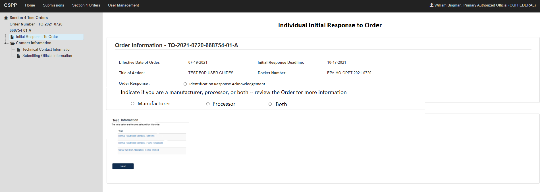Collapse the Contact Information tree node arrow
The height and width of the screenshot is (192, 540).
point(6,43)
